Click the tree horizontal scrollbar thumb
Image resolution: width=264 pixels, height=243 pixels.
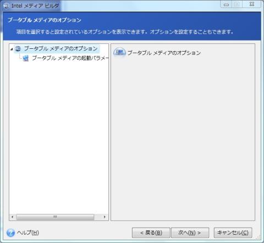[x=55, y=217]
